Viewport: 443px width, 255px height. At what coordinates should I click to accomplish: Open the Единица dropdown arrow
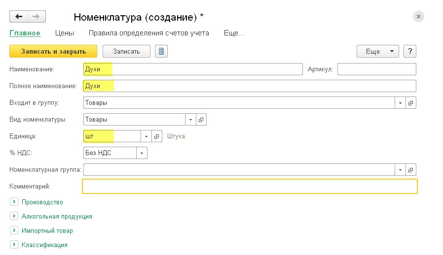pyautogui.click(x=146, y=136)
